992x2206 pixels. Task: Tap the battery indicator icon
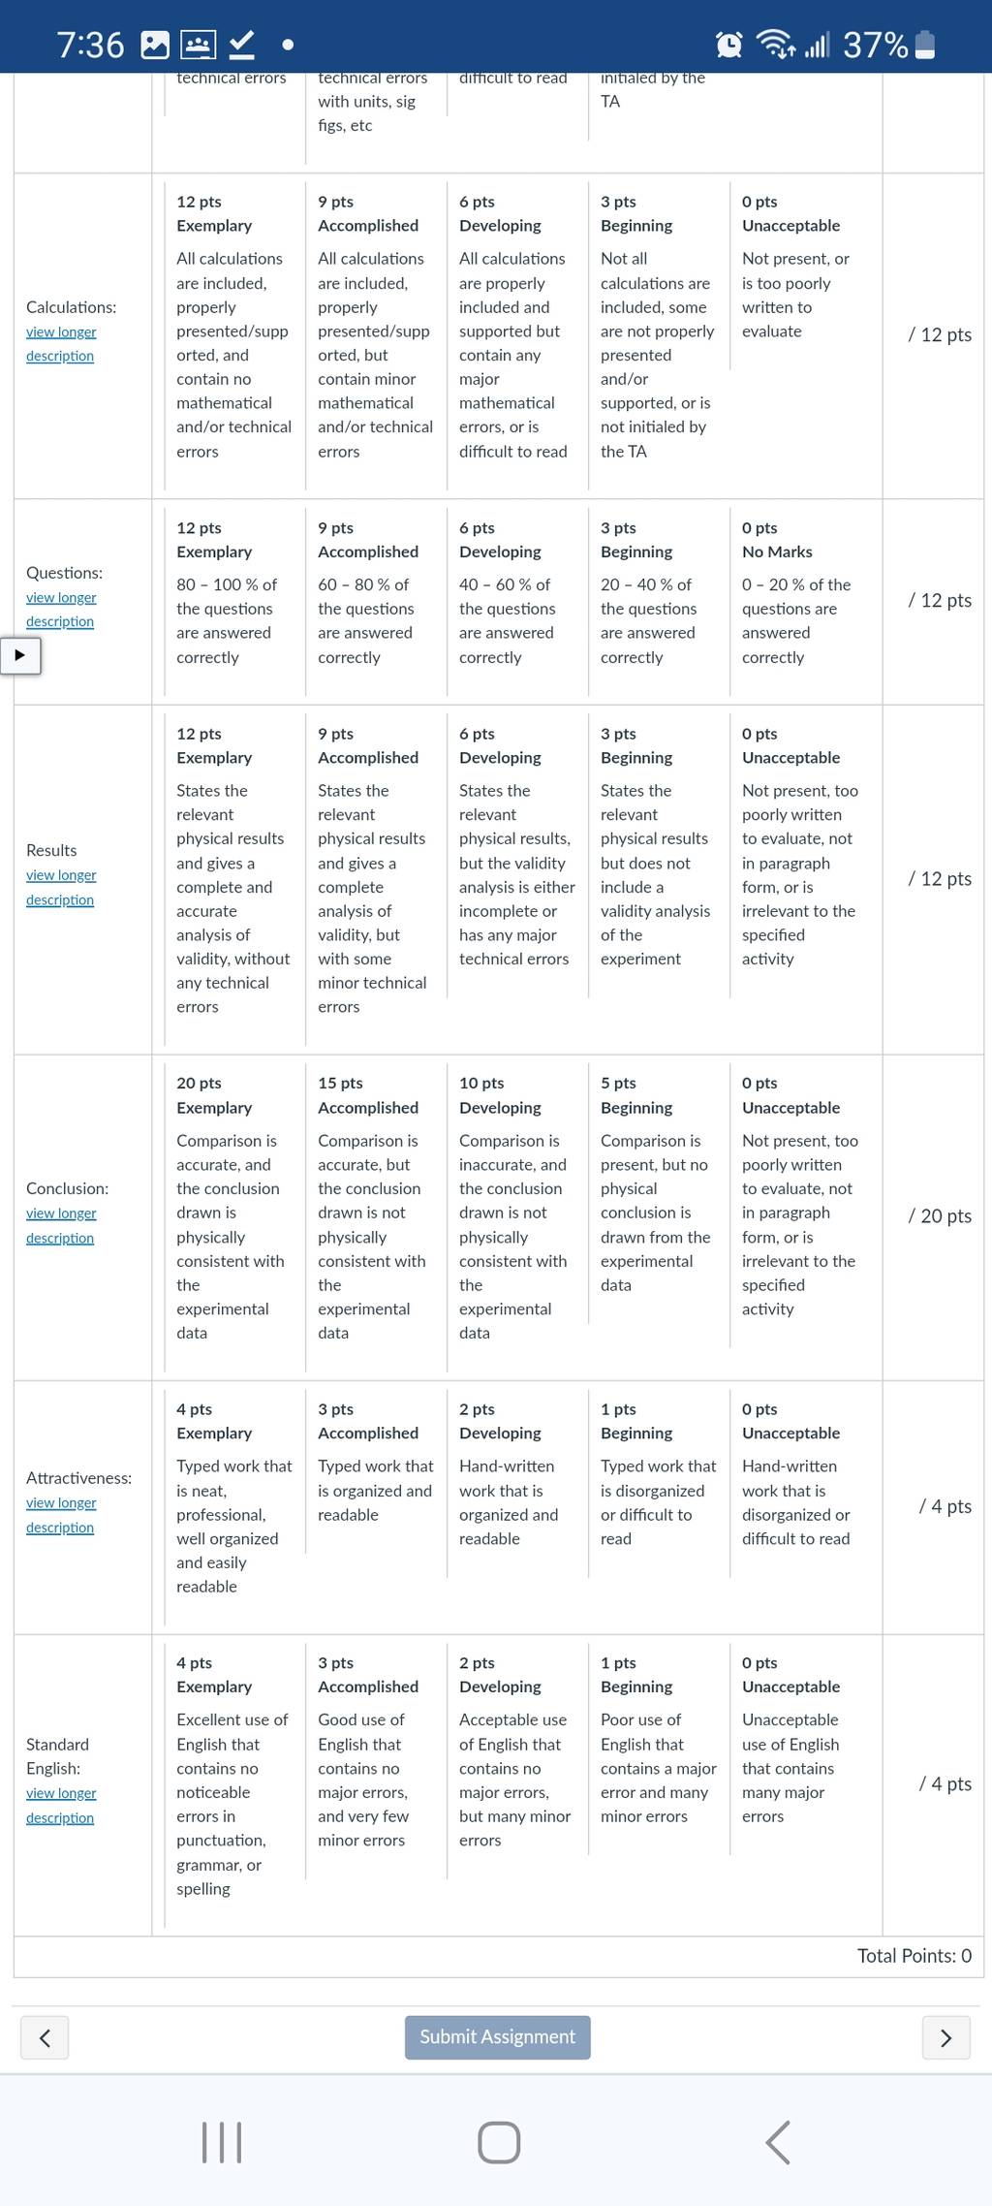pos(925,45)
